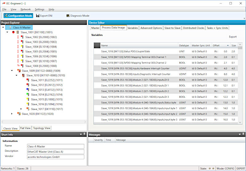Open the Network menu
Screen dimensions: 246x171
pyautogui.click(x=26, y=9)
